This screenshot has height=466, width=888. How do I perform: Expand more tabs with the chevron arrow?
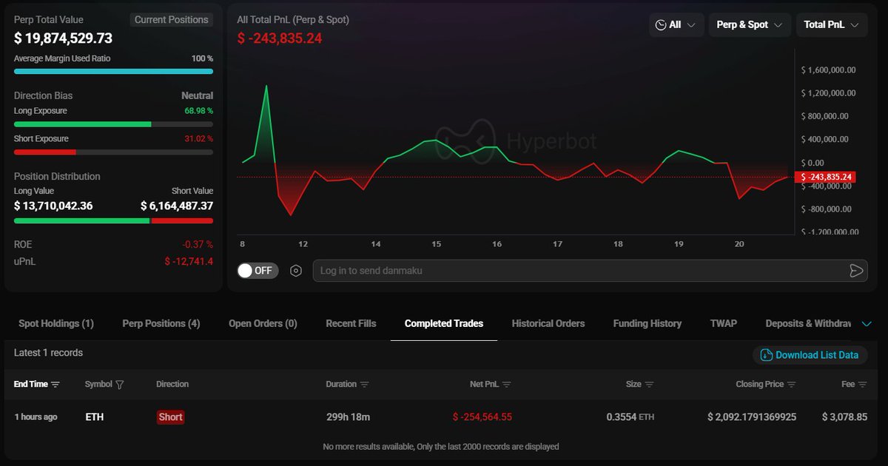[x=867, y=324]
